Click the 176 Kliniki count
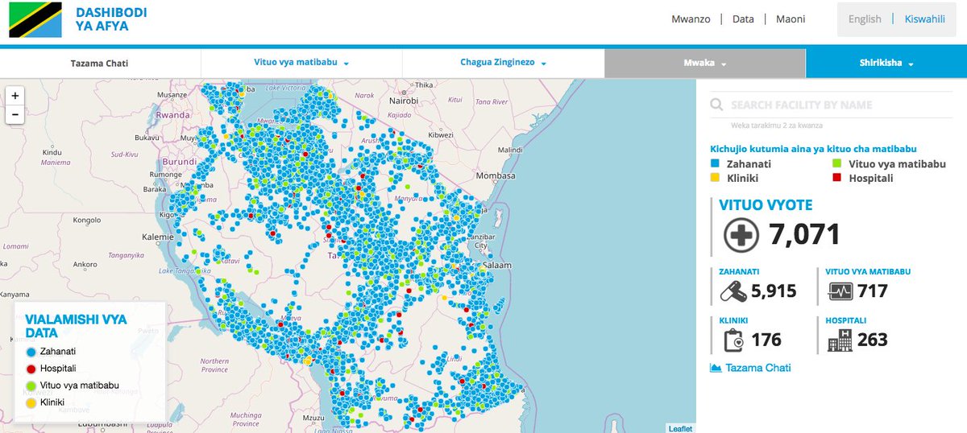This screenshot has width=967, height=433. pos(766,340)
